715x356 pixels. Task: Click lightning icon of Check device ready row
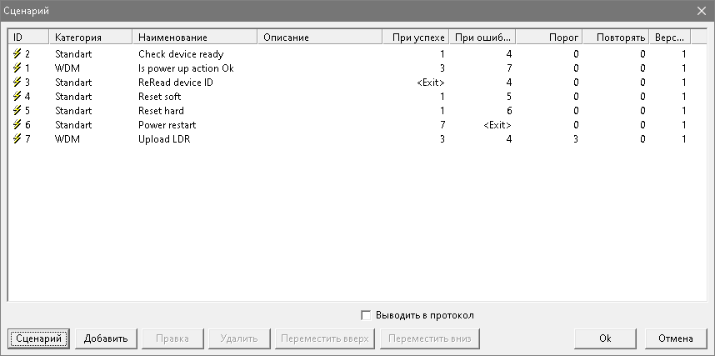click(x=17, y=54)
